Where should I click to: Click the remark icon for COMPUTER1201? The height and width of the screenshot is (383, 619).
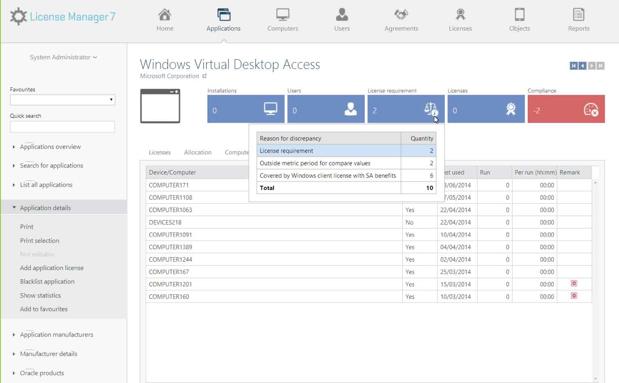573,284
